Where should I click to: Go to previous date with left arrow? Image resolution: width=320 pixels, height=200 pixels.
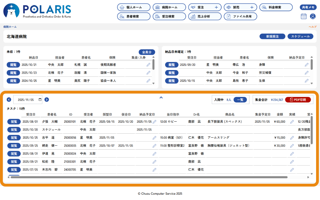pyautogui.click(x=9, y=99)
